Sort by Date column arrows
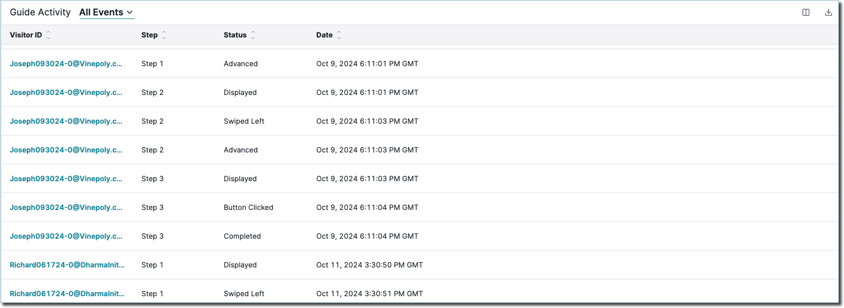844x308 pixels. click(339, 35)
